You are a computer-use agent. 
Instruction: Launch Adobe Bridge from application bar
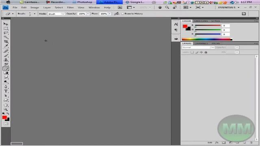(x=120, y=7)
